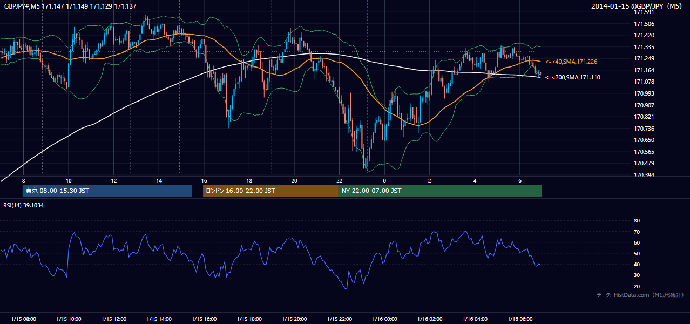Image resolution: width=690 pixels, height=324 pixels.
Task: Click the RSI 80 level label
Action: pyautogui.click(x=637, y=221)
